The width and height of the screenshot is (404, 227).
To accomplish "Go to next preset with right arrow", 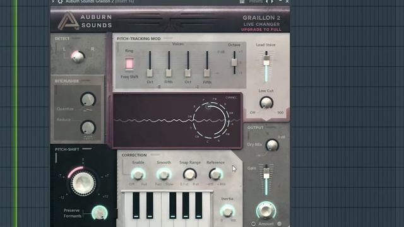I will tap(271, 1).
